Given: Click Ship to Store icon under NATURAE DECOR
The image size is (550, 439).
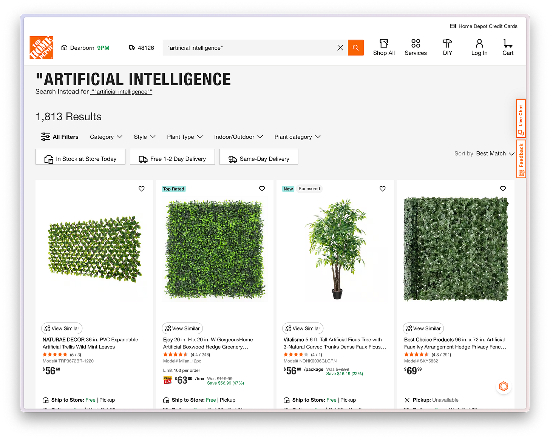Looking at the screenshot, I should 46,400.
